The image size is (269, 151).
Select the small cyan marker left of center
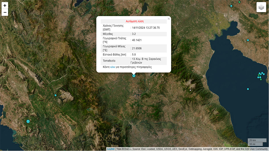click(x=55, y=95)
